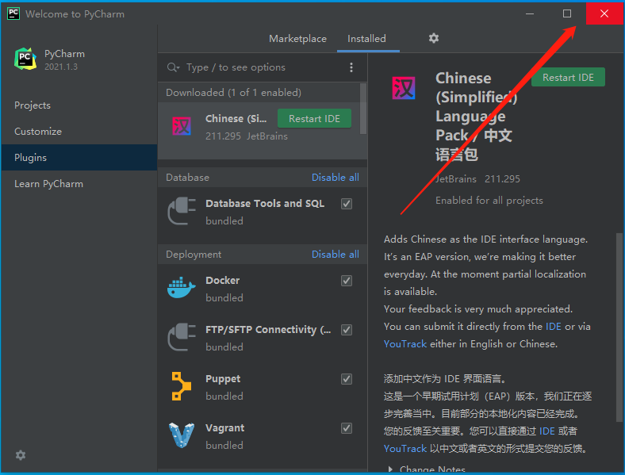This screenshot has height=475, width=625.
Task: Open the YouTrack link in Chinese description
Action: [405, 449]
